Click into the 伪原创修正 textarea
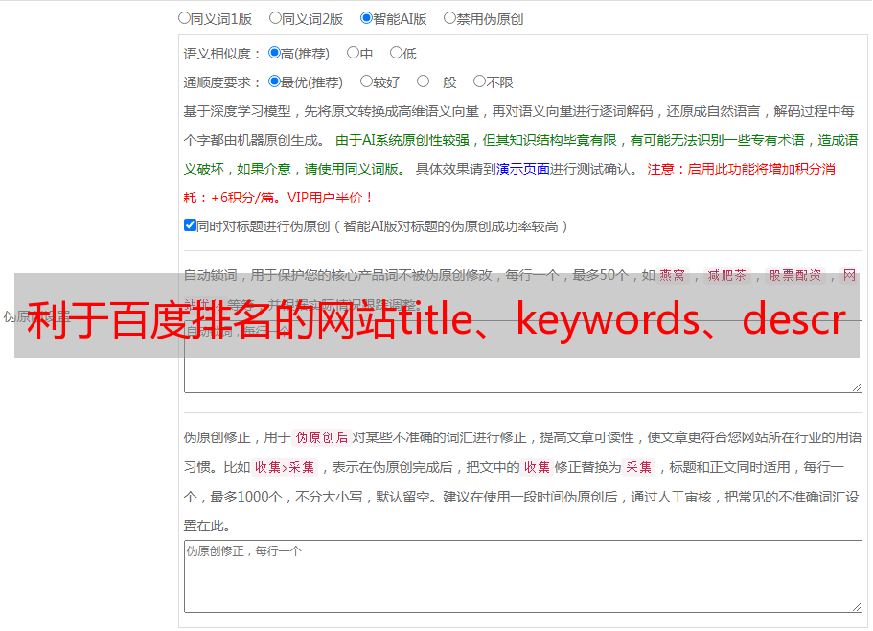873x631 pixels. click(x=523, y=576)
